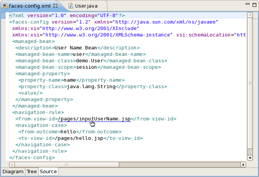
Task: Click the 'hello' from-outcome value
Action: click(68, 132)
